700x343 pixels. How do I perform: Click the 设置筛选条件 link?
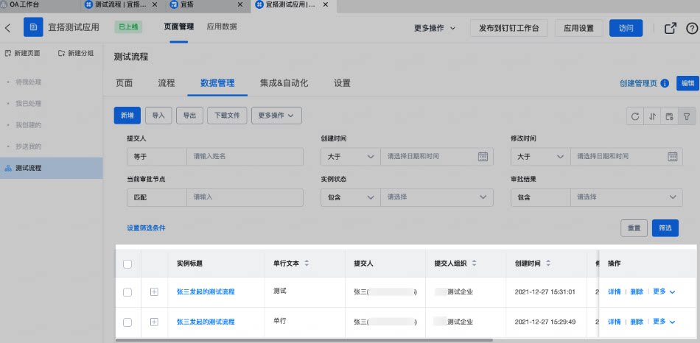(146, 228)
